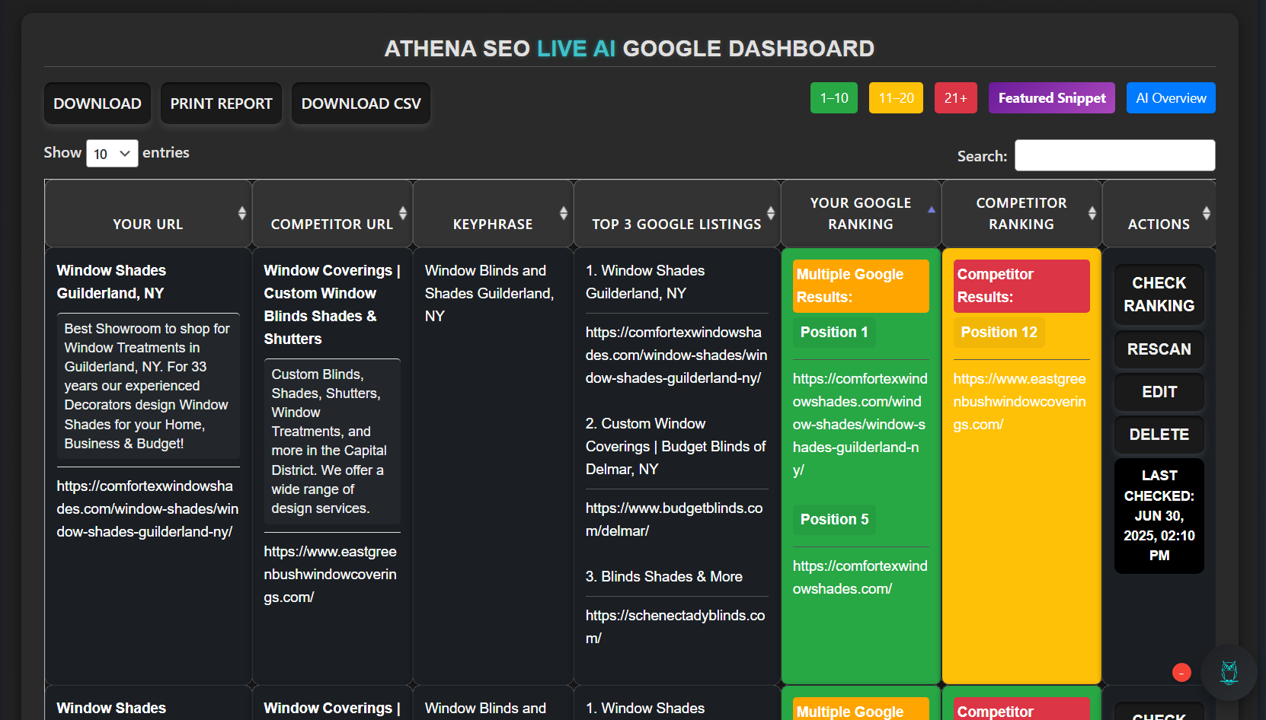Open schenectadyblinds.com link
The width and height of the screenshot is (1266, 720).
coord(675,627)
